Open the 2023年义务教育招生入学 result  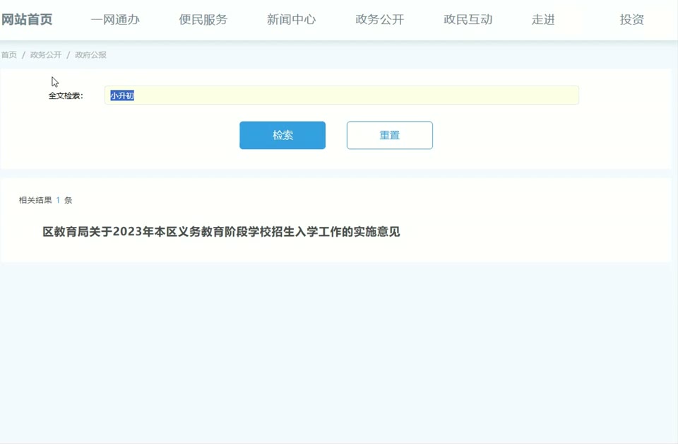tap(221, 232)
